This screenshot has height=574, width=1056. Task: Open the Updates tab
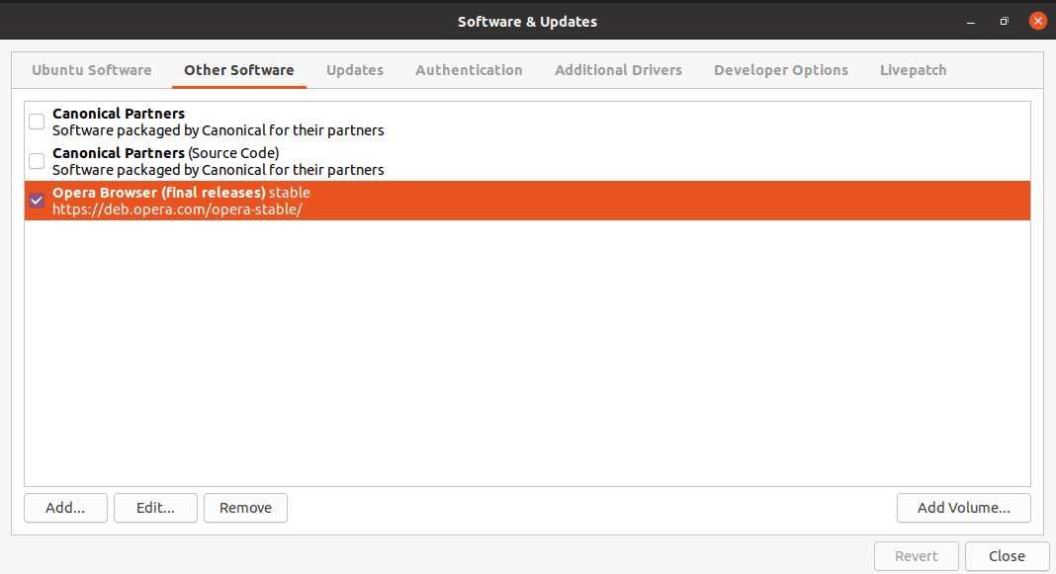coord(354,70)
